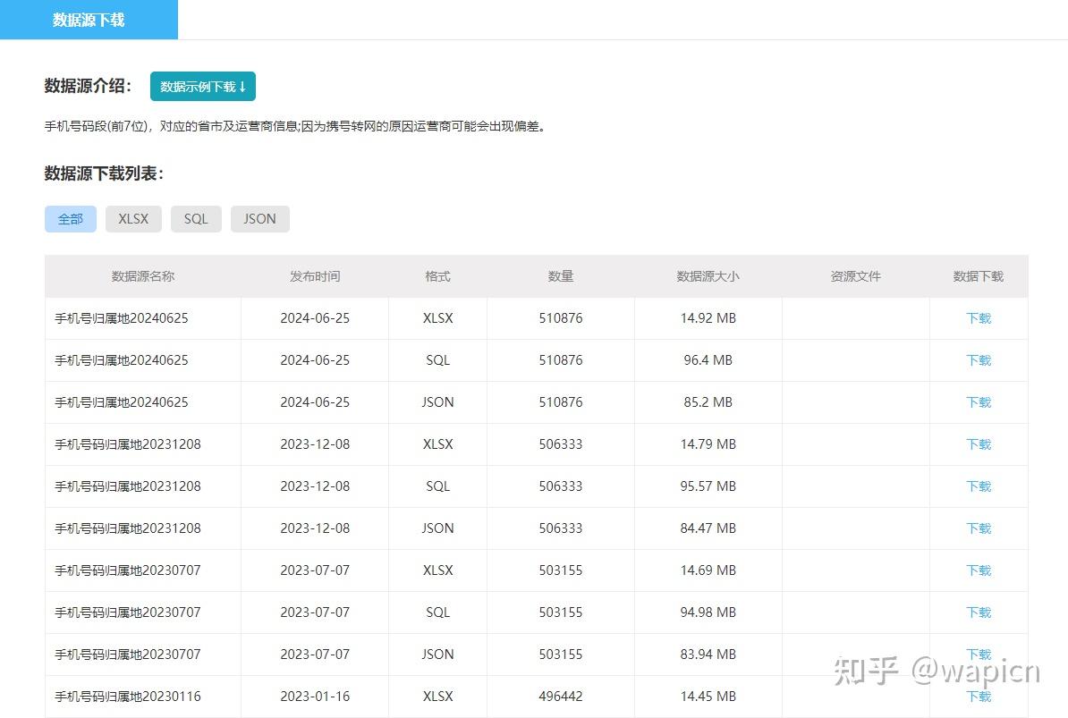
Task: Download the 20230707 JSON file (83.94 MB)
Action: tap(979, 655)
